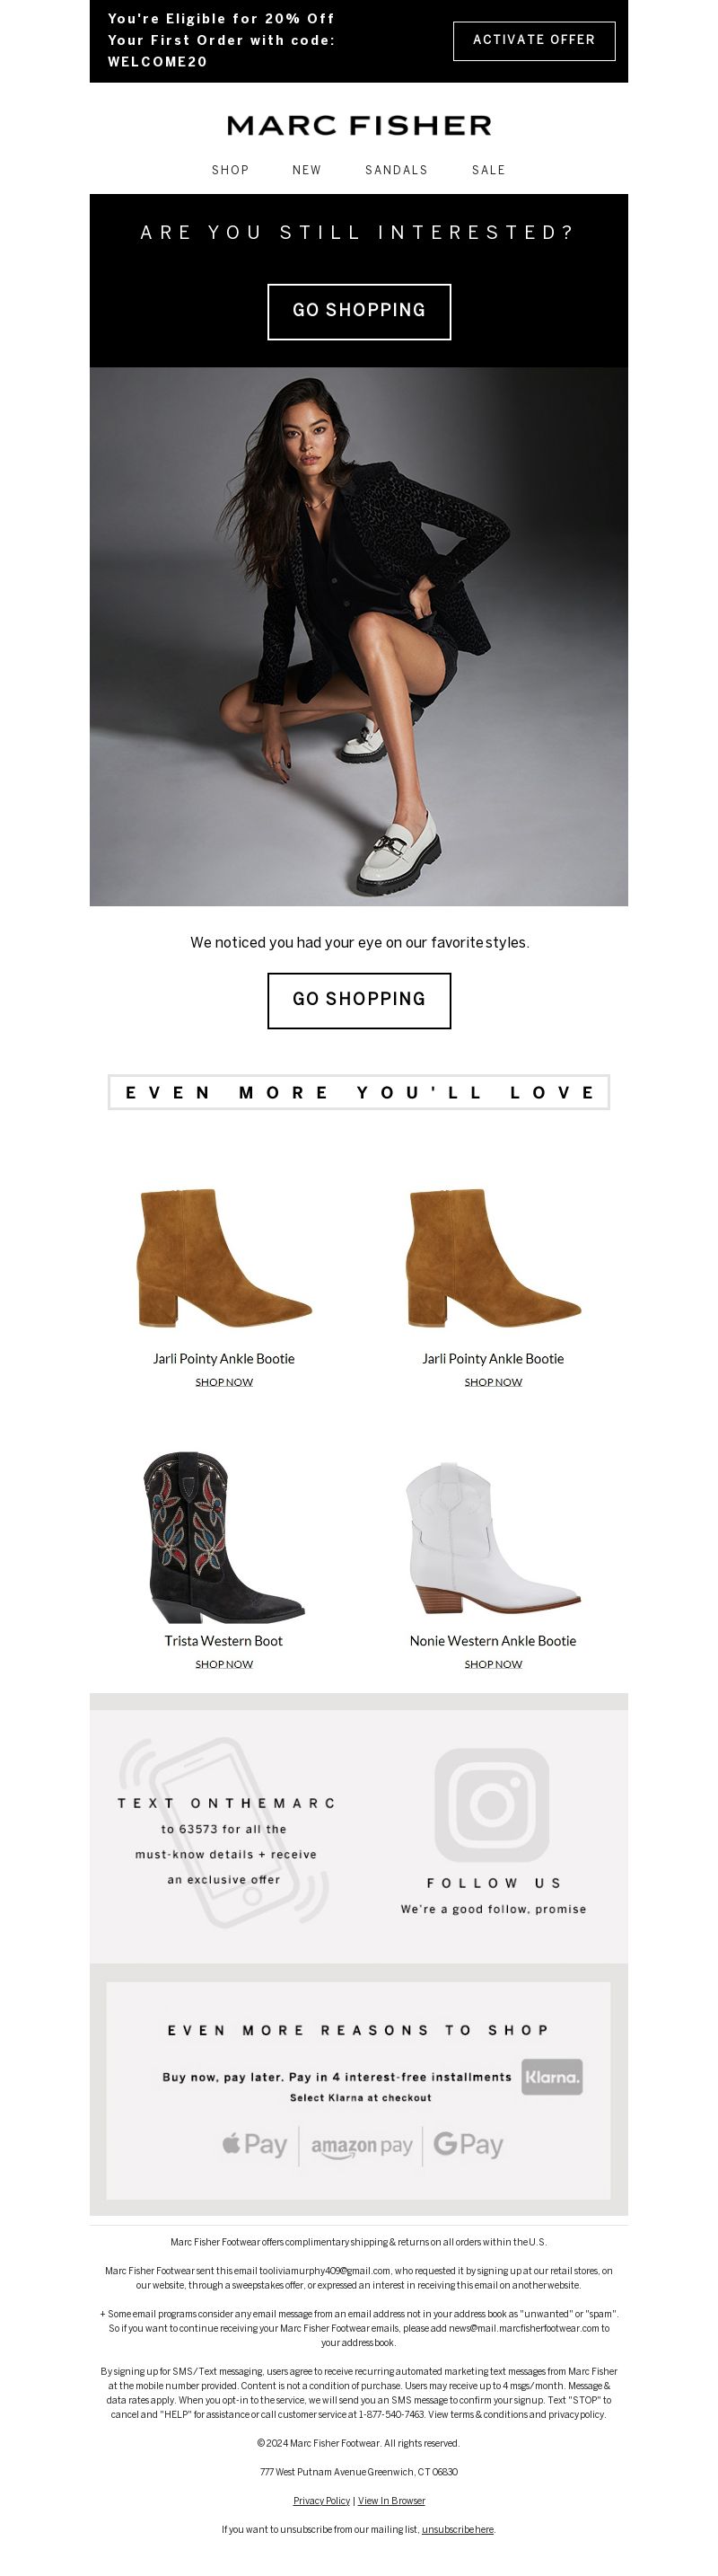
Task: Click the Amazon Pay logo
Action: [x=362, y=2146]
